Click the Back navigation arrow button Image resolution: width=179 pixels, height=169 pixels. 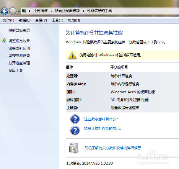point(4,11)
